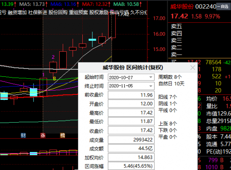The image size is (231, 170).
Task: Toggle the 自选 watchlist button
Action: pyautogui.click(x=223, y=7)
